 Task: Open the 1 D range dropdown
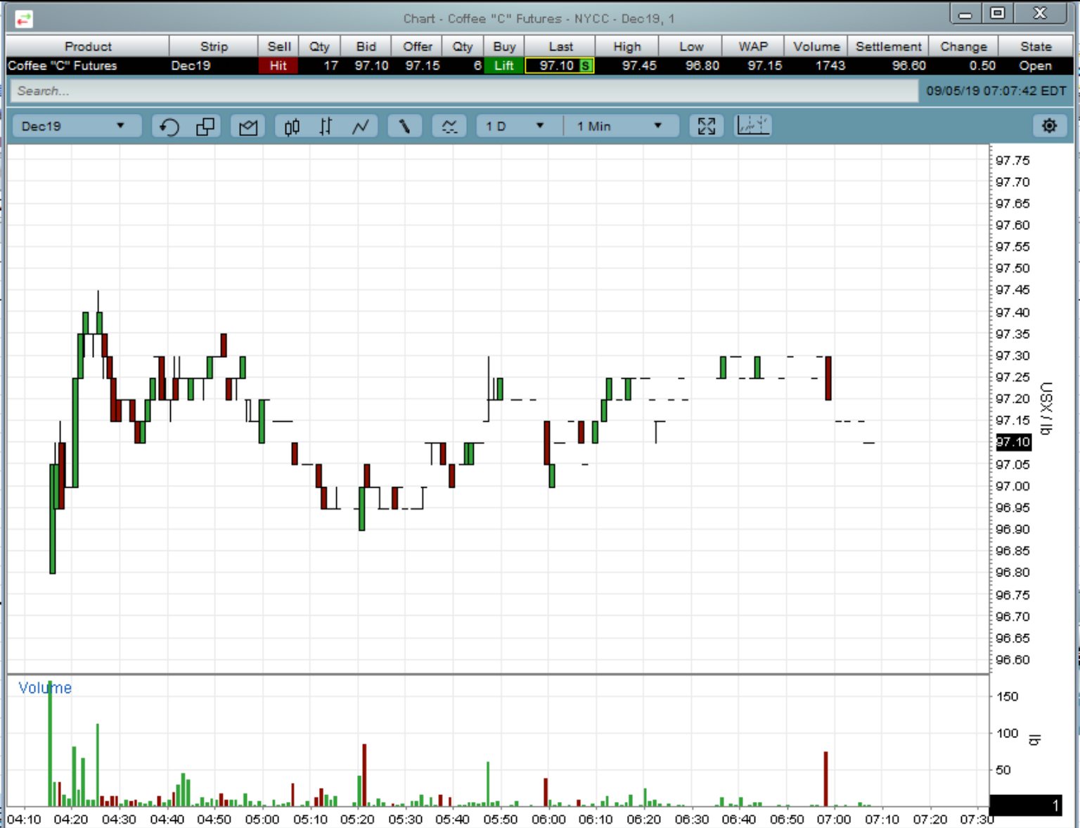(515, 127)
